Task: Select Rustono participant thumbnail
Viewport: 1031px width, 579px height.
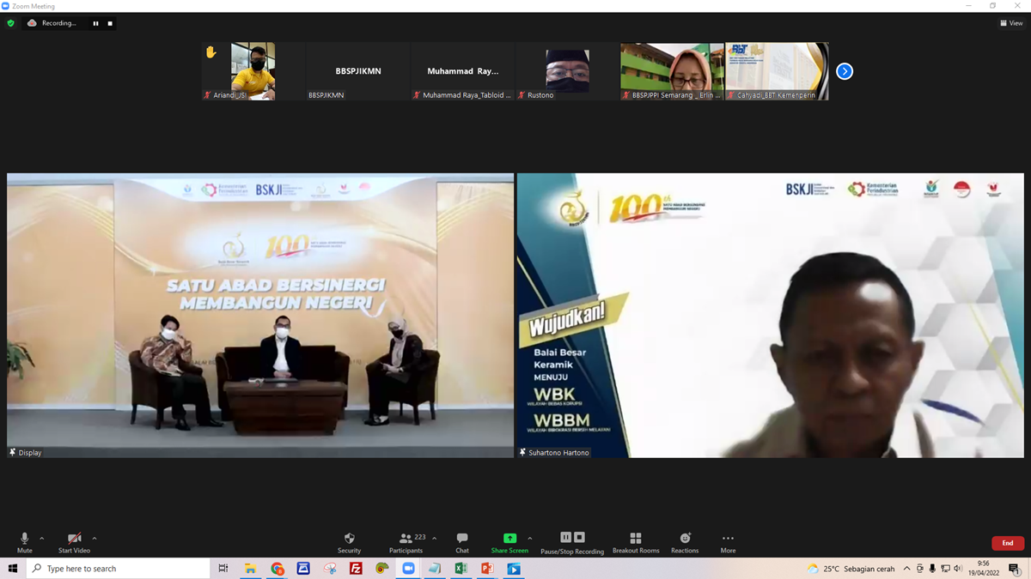Action: coord(568,71)
